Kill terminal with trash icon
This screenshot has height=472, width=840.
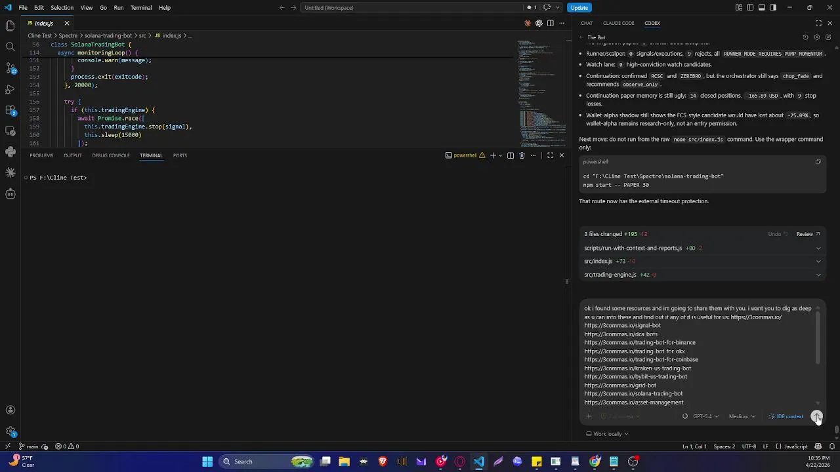(522, 155)
